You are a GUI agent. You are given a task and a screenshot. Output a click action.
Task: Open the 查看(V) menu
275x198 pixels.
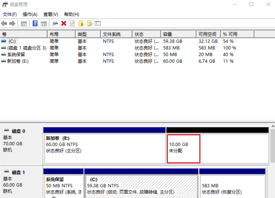[51, 14]
